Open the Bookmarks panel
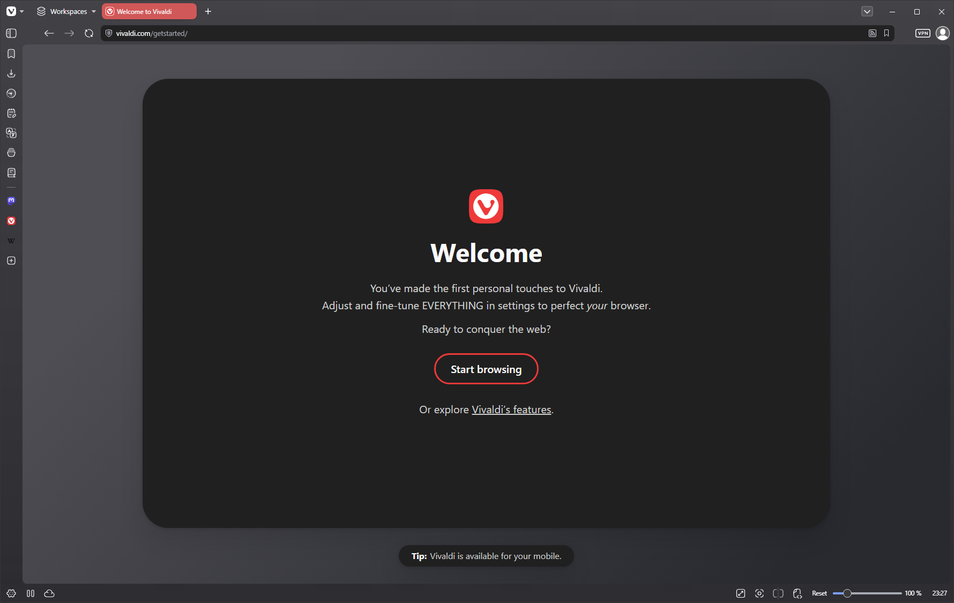This screenshot has height=603, width=954. tap(11, 54)
